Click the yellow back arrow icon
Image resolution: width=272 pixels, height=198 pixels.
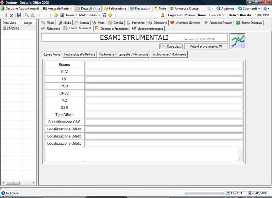[56, 15]
